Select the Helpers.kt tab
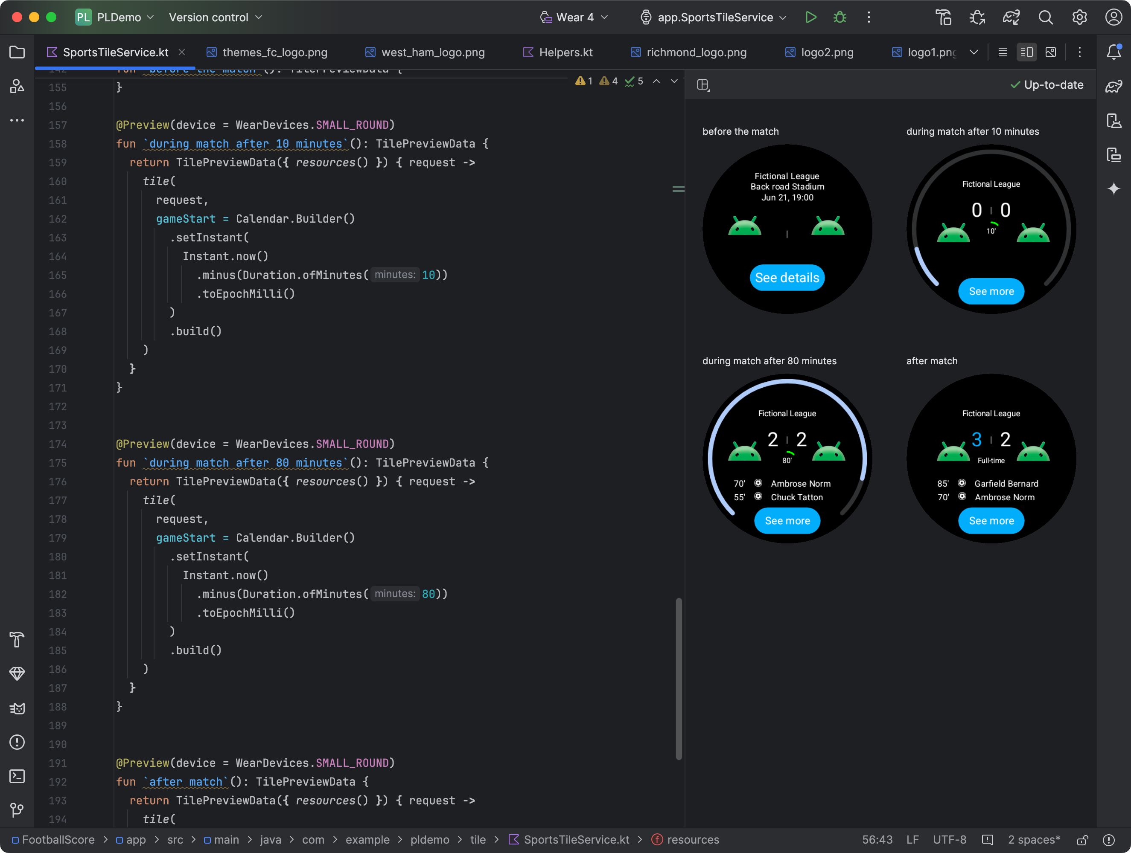The height and width of the screenshot is (853, 1131). click(x=565, y=52)
